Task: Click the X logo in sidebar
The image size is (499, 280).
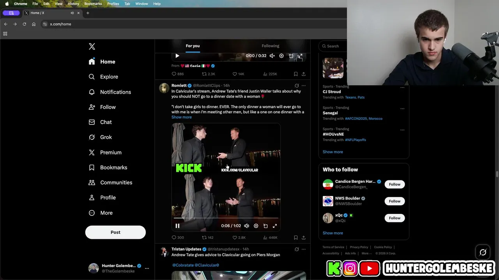Action: point(92,46)
